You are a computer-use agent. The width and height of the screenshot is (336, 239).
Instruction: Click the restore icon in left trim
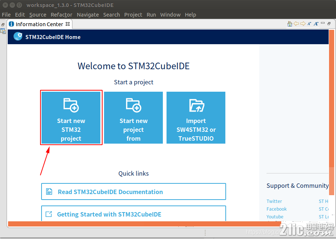pos(3,24)
